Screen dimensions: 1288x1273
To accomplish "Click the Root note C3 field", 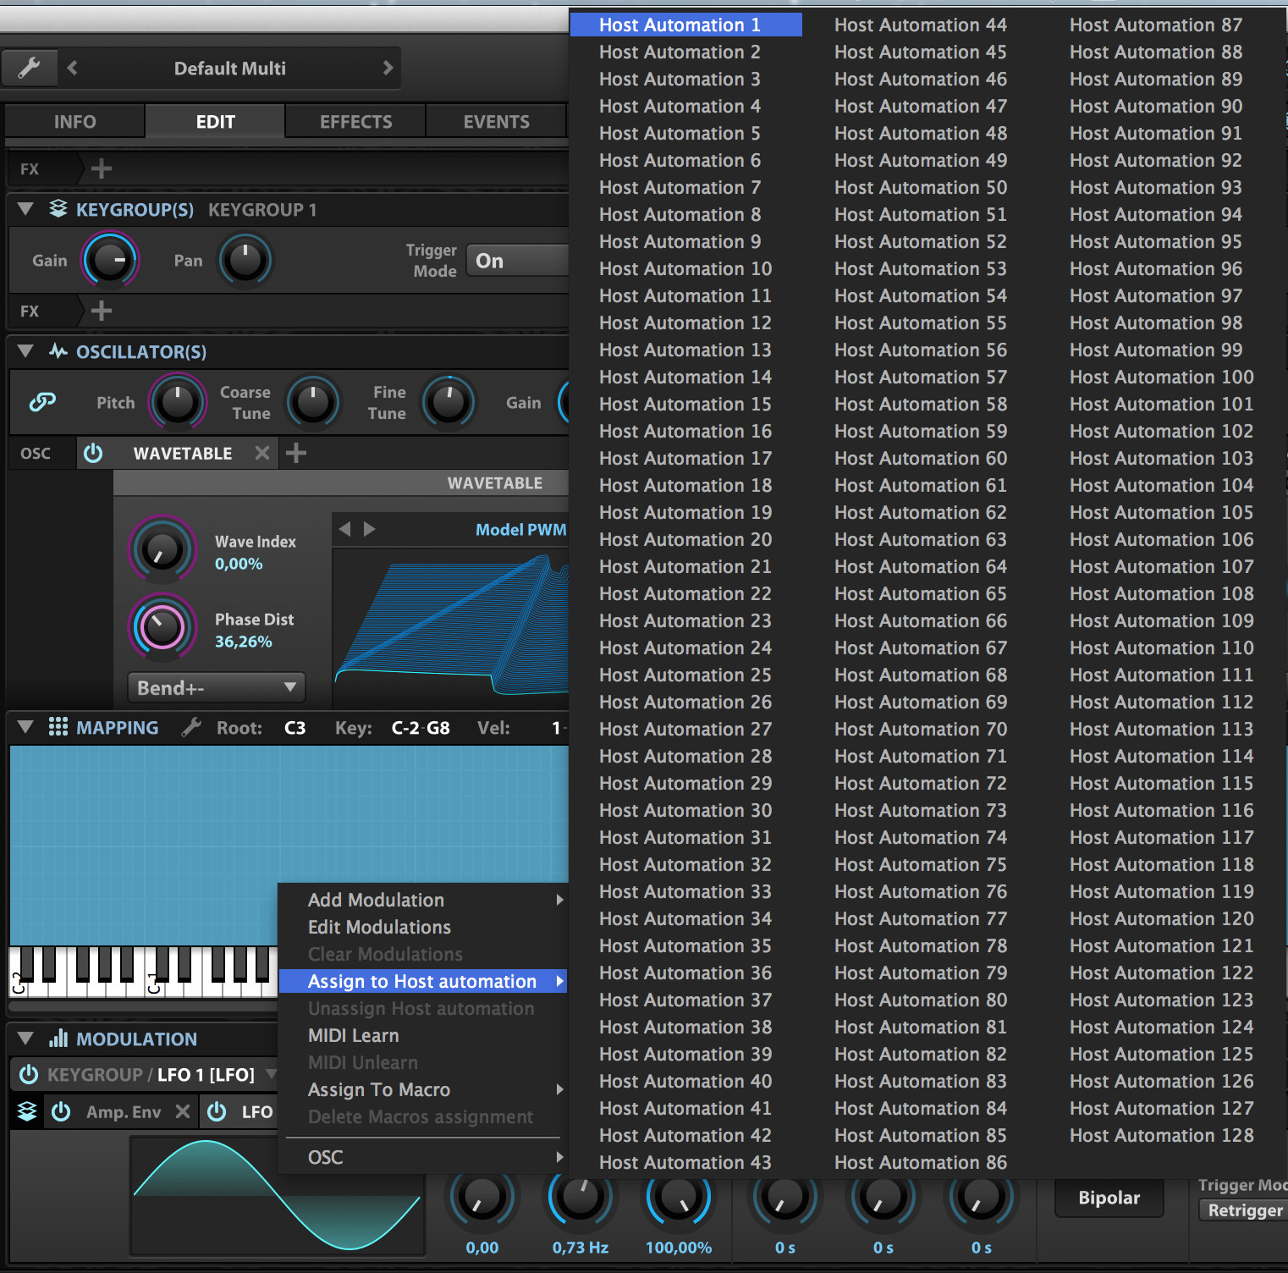I will 294,727.
